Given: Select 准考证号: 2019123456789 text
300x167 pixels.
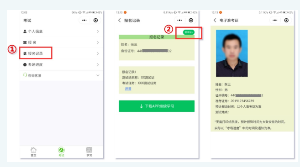Looking at the screenshot, I should 235,101.
